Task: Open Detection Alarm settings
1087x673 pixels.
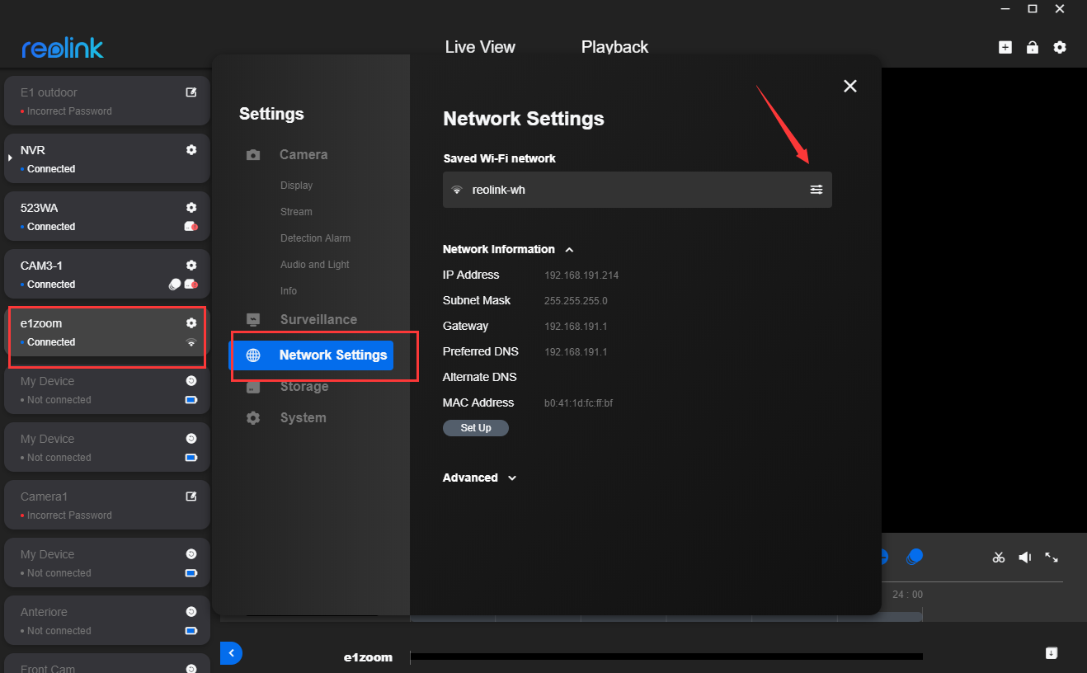Action: [x=315, y=238]
